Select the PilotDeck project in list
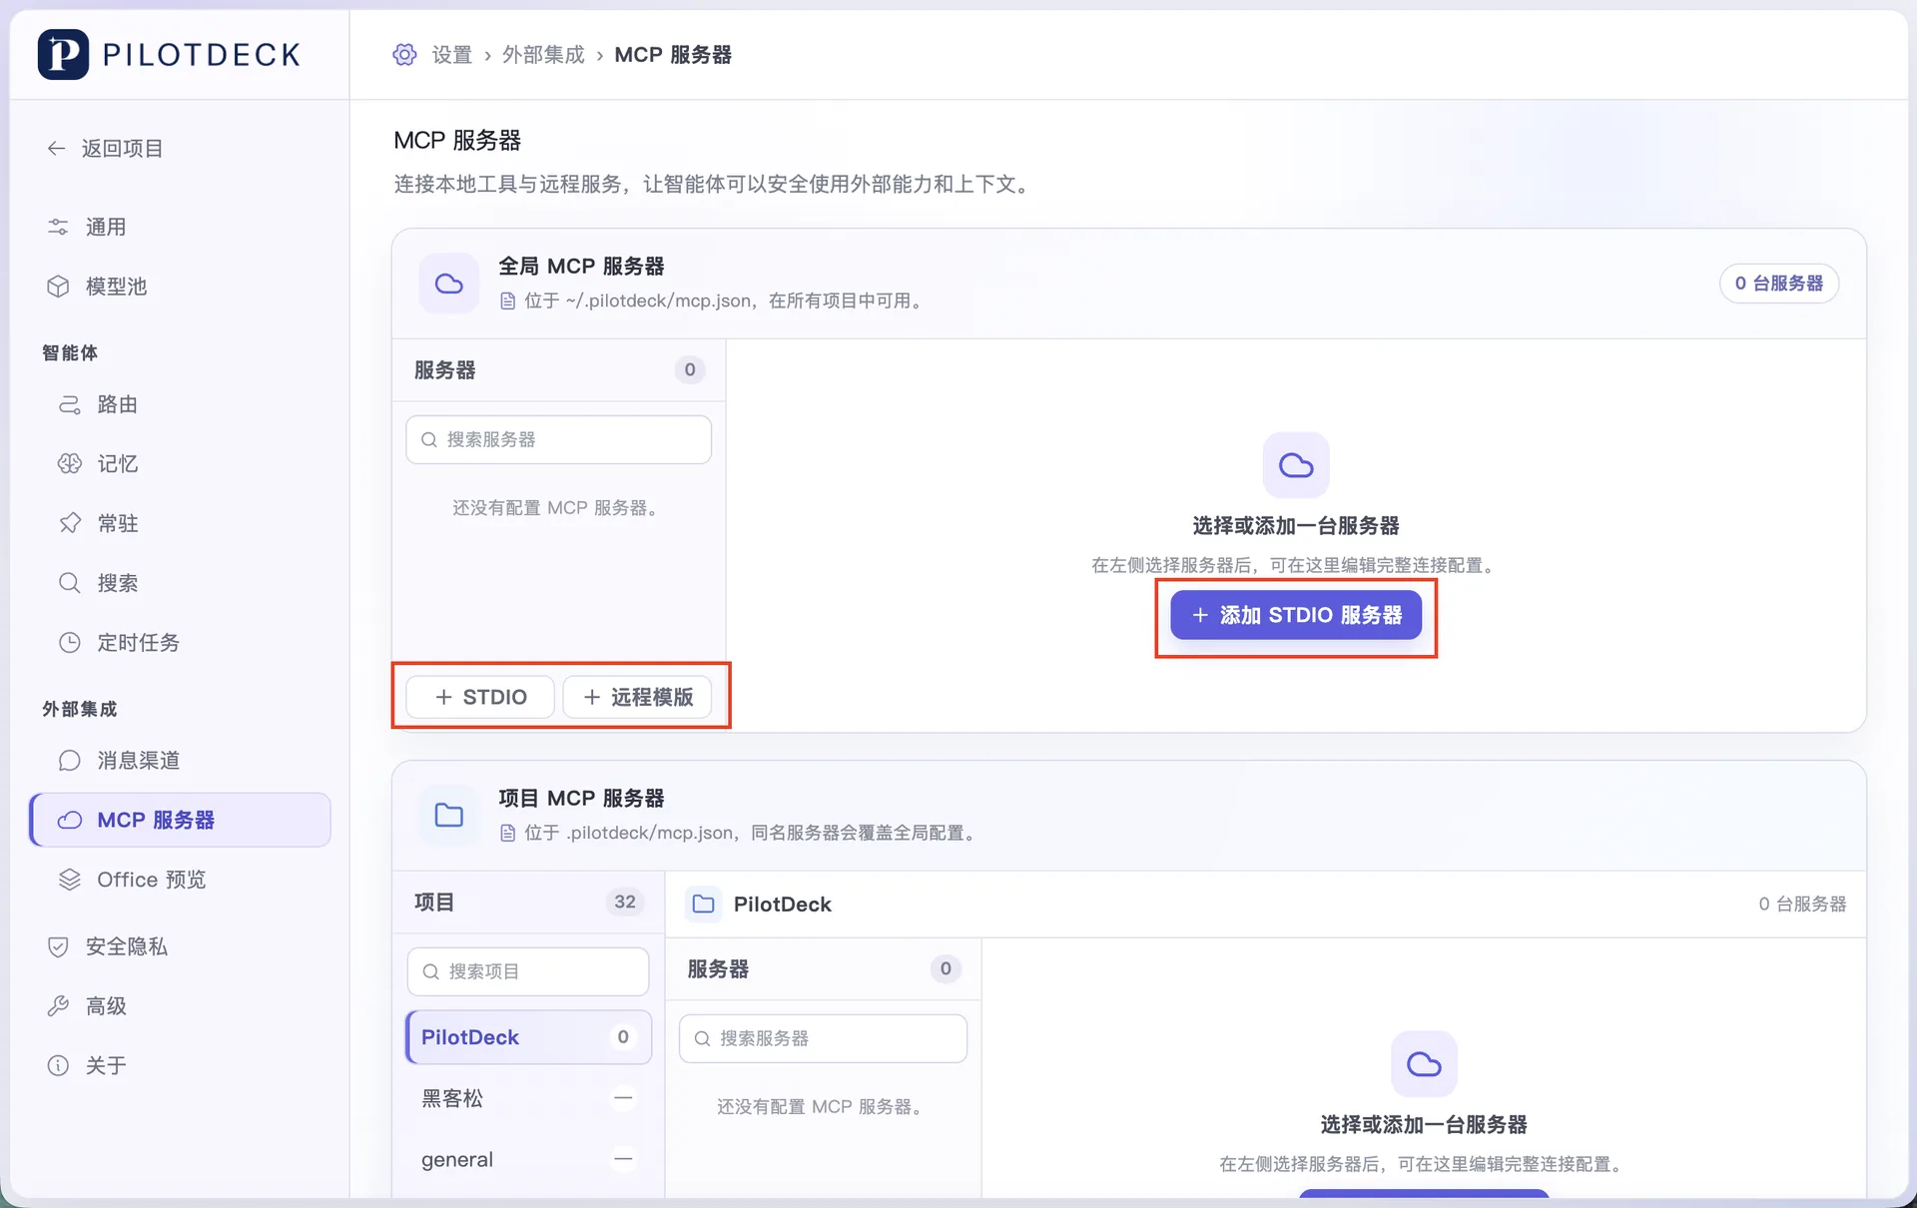This screenshot has height=1208, width=1917. (528, 1037)
